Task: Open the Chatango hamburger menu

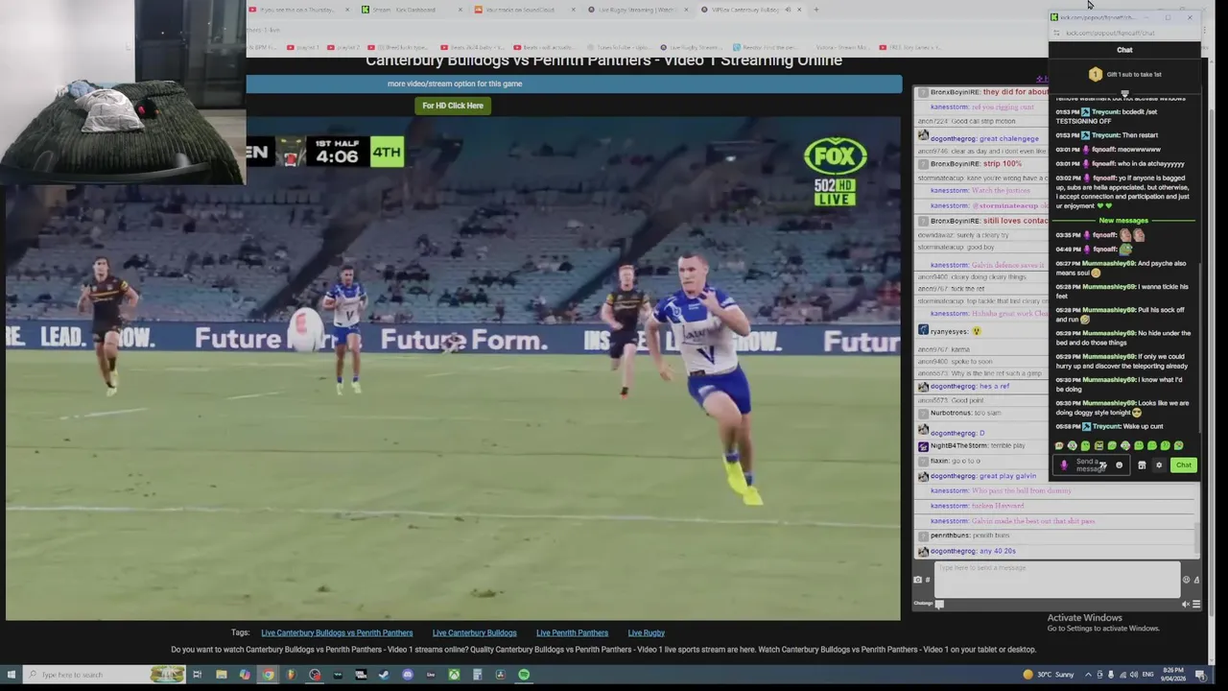Action: coord(1195,604)
